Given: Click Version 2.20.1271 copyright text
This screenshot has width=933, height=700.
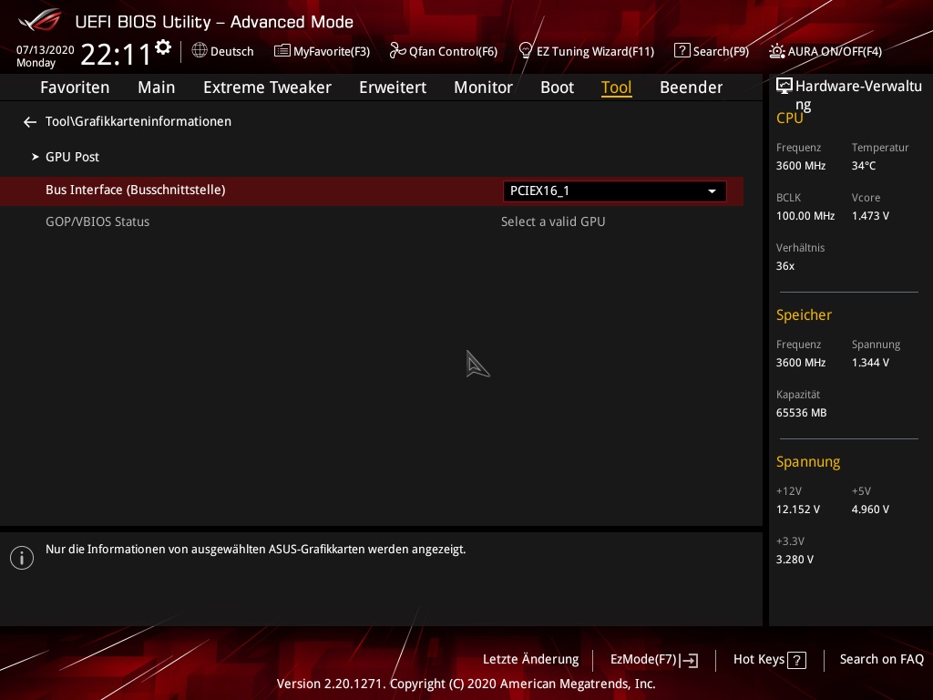Looking at the screenshot, I should [466, 684].
